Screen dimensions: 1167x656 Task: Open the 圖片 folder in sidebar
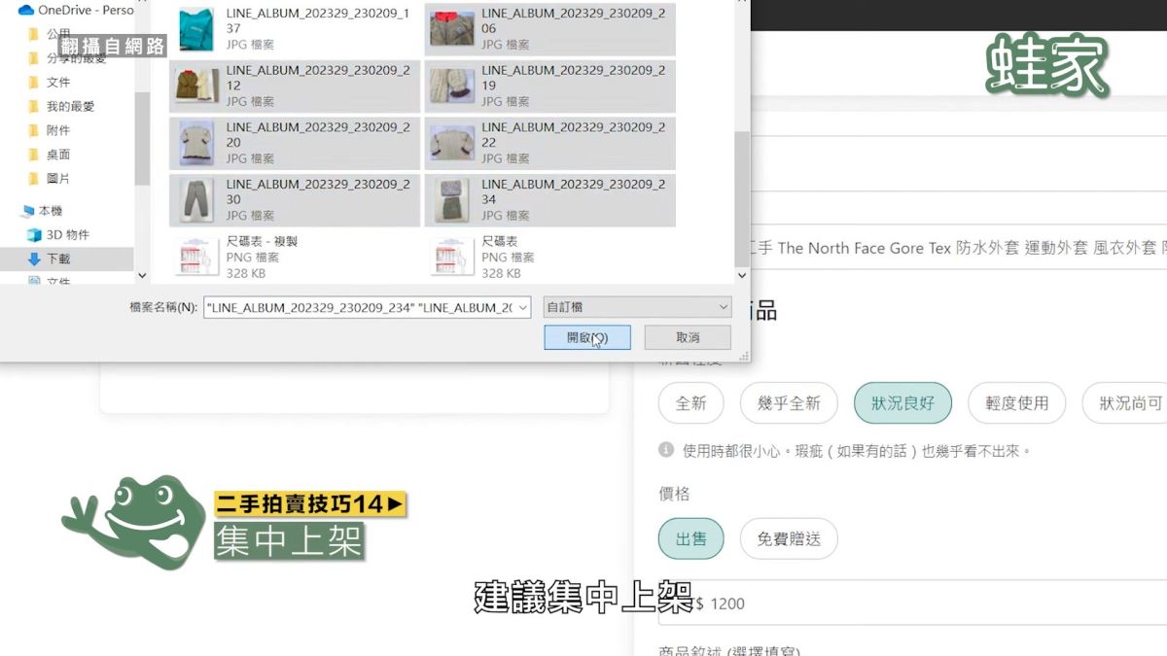[x=57, y=179]
